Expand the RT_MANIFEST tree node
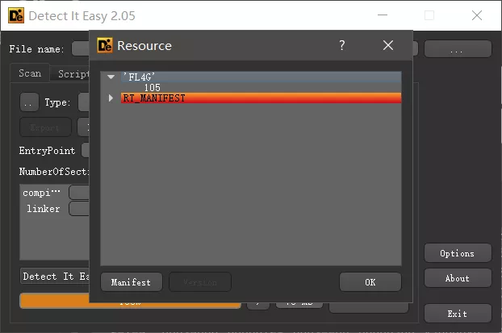Image resolution: width=502 pixels, height=333 pixels. (111, 98)
